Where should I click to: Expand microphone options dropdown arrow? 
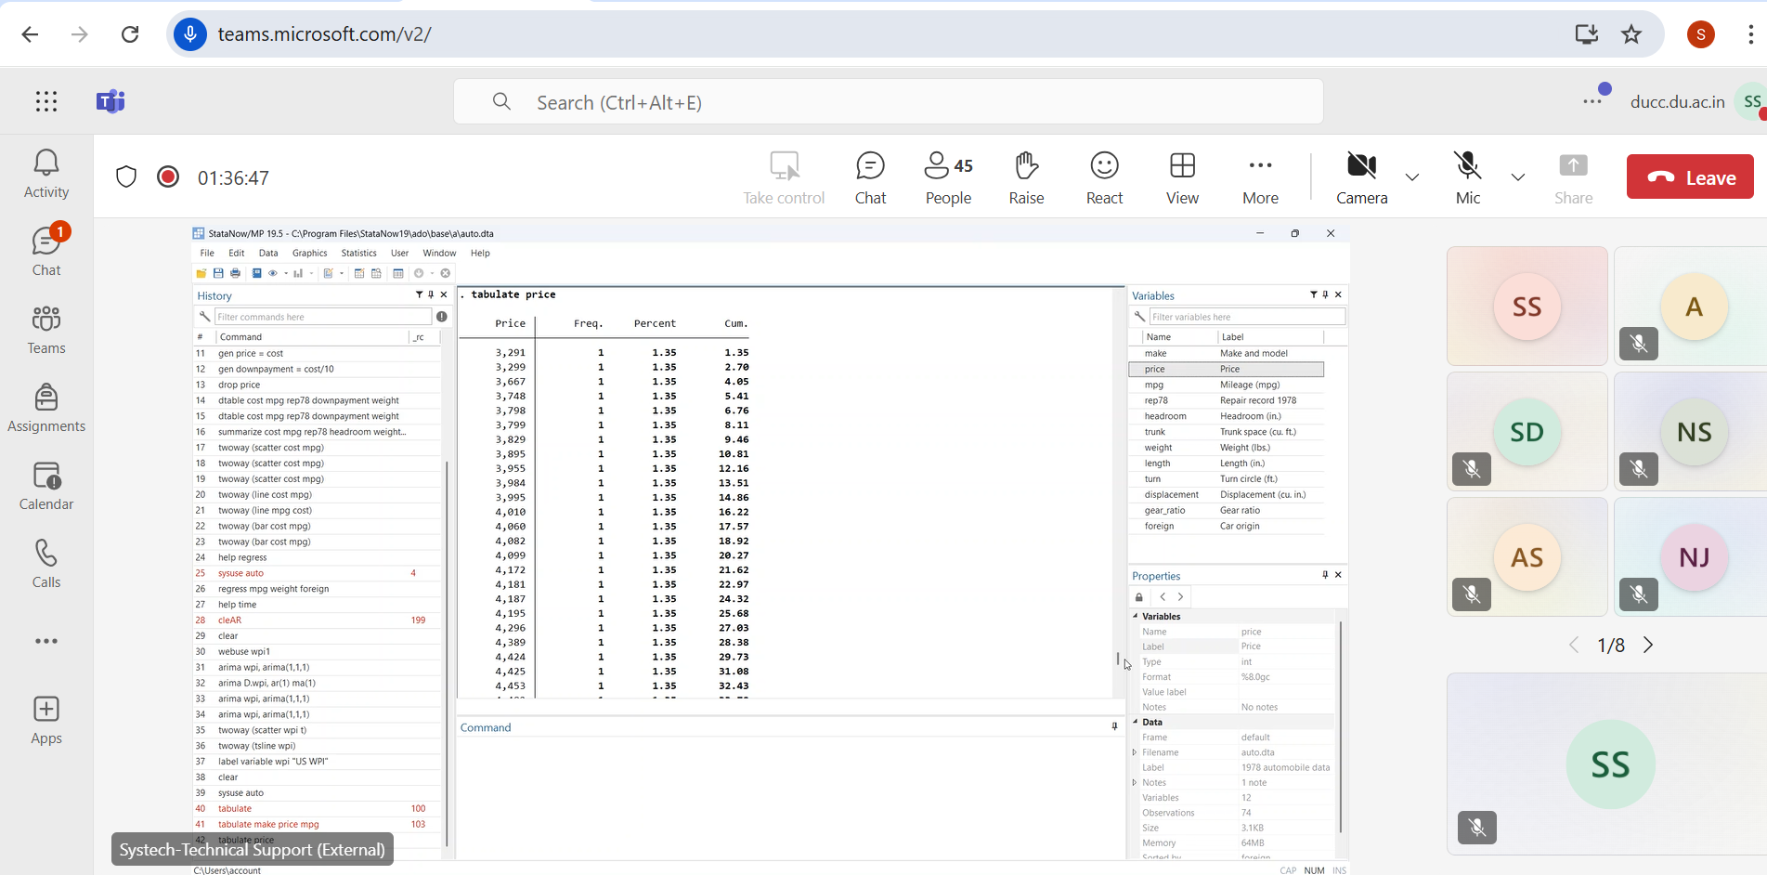point(1518,176)
